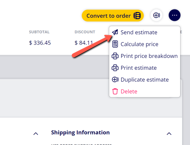Click the printer icon beside Print estimate
The image size is (190, 145).
coord(115,68)
